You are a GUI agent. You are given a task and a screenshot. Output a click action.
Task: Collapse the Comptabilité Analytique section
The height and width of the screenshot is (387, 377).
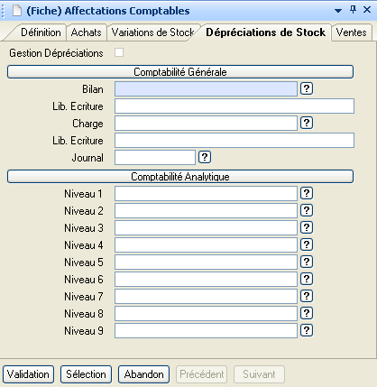180,177
